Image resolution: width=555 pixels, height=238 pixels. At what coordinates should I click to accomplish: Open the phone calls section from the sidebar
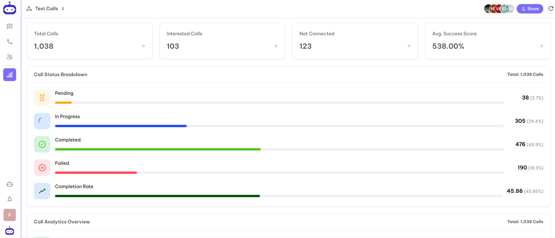point(10,41)
